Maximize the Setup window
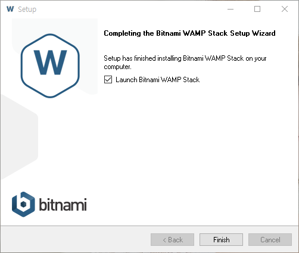The image size is (299, 253). click(x=257, y=9)
